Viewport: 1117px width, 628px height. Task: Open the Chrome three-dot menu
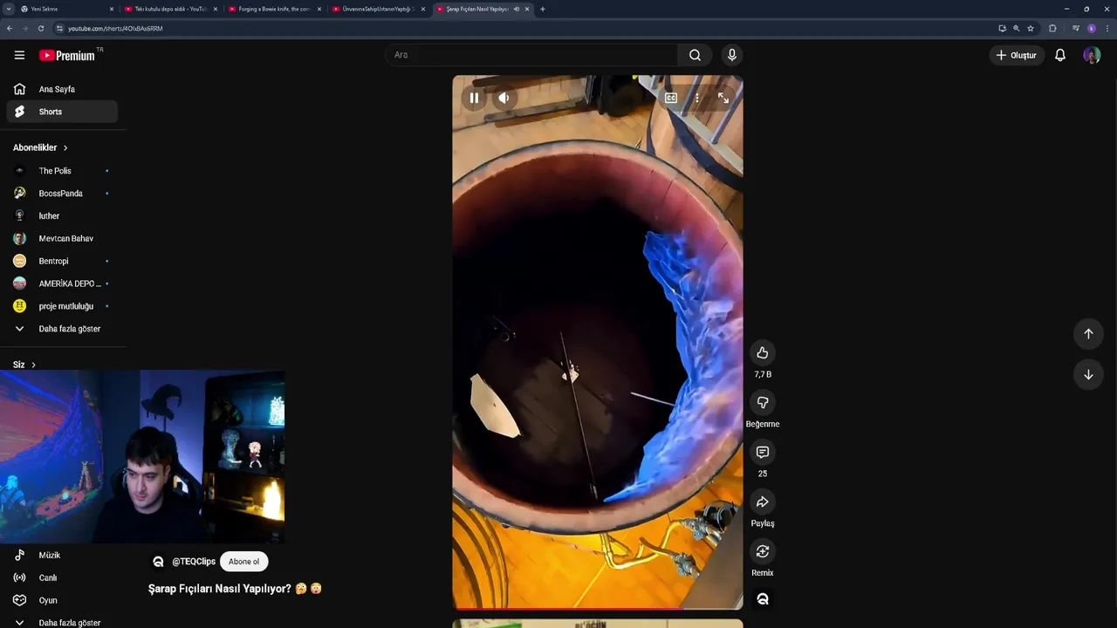coord(1107,28)
